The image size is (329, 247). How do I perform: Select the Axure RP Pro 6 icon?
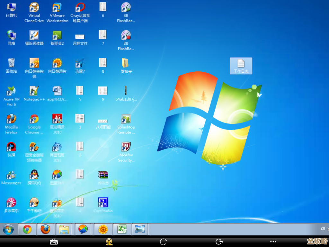click(x=11, y=91)
